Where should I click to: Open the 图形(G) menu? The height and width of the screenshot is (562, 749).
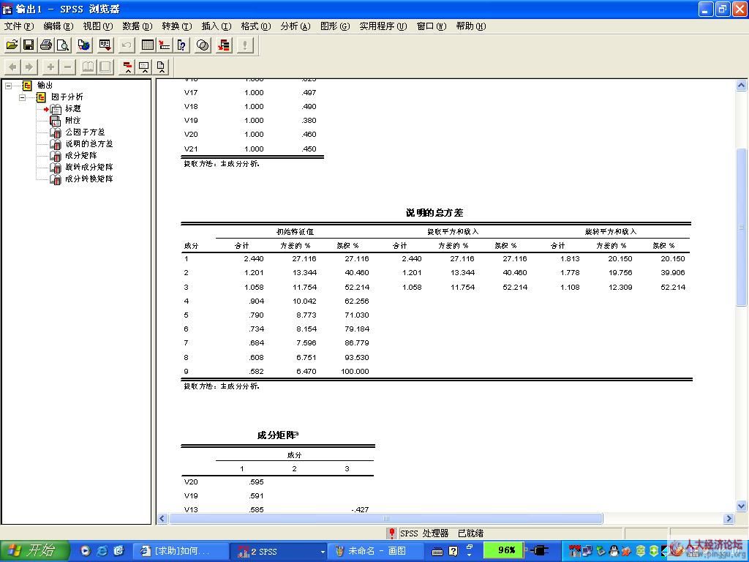(x=335, y=26)
